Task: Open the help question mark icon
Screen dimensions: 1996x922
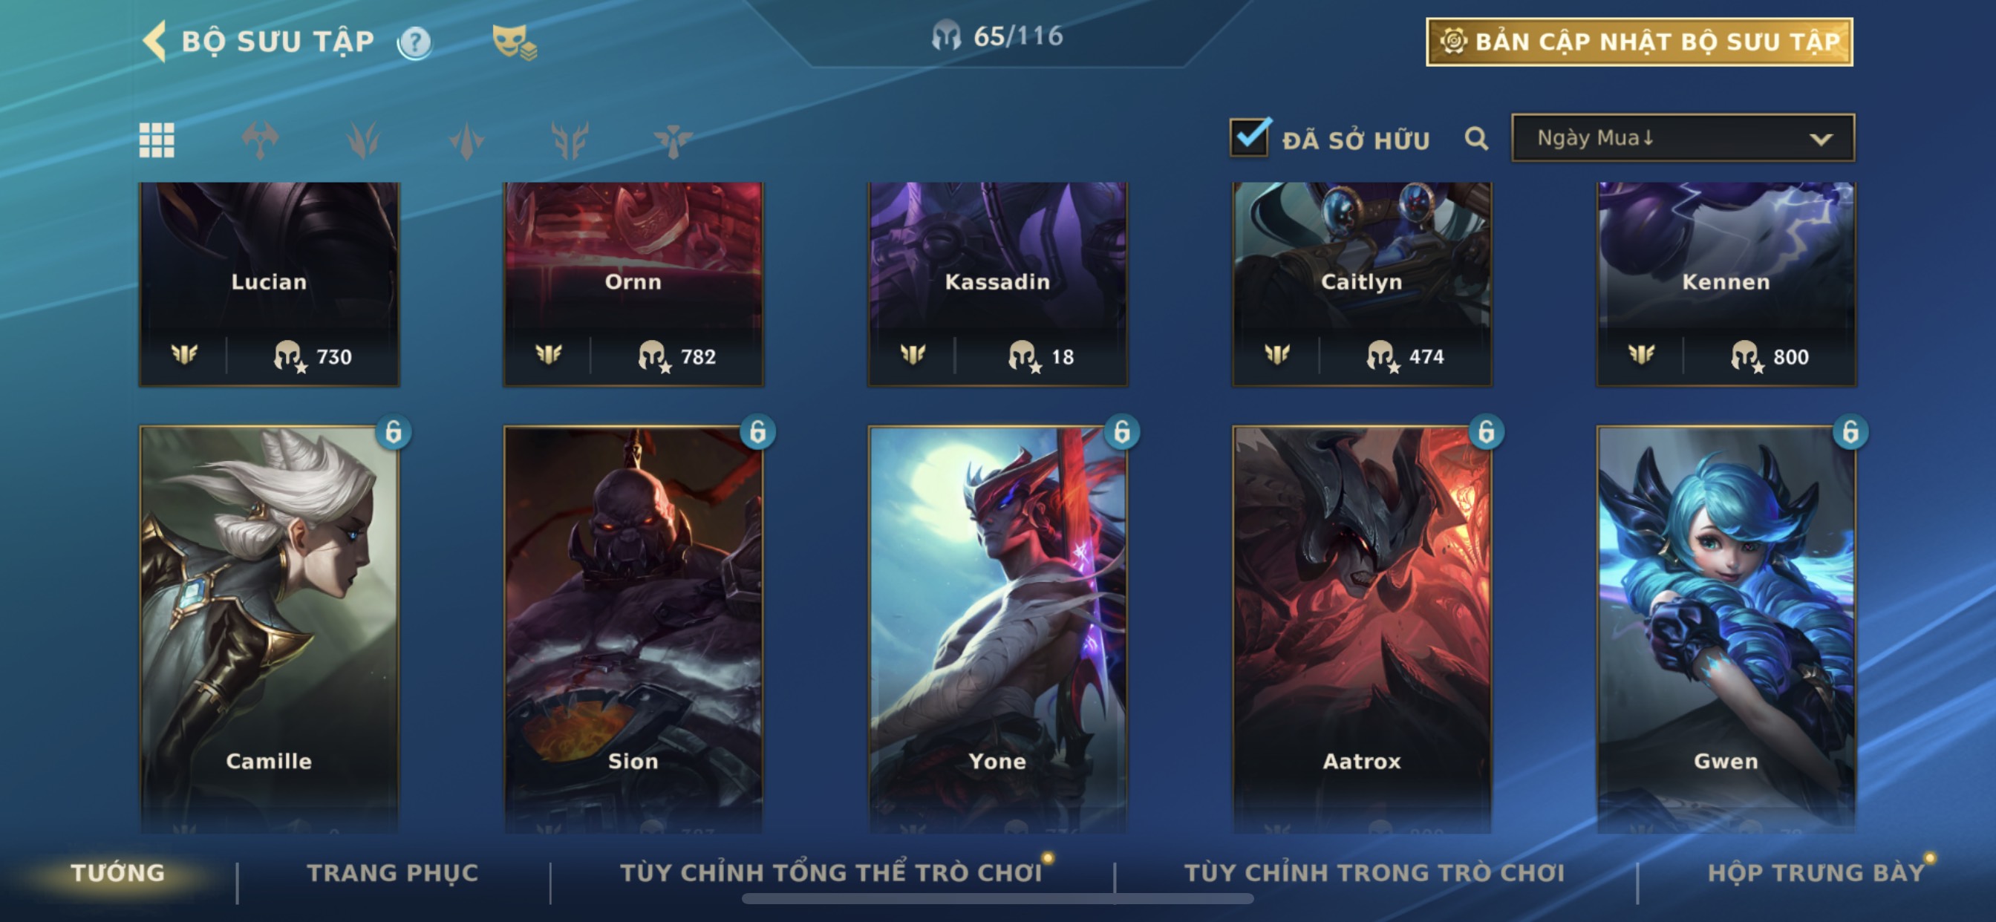Action: tap(415, 42)
